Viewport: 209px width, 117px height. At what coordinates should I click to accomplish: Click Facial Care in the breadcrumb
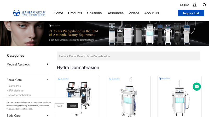[x=76, y=56]
